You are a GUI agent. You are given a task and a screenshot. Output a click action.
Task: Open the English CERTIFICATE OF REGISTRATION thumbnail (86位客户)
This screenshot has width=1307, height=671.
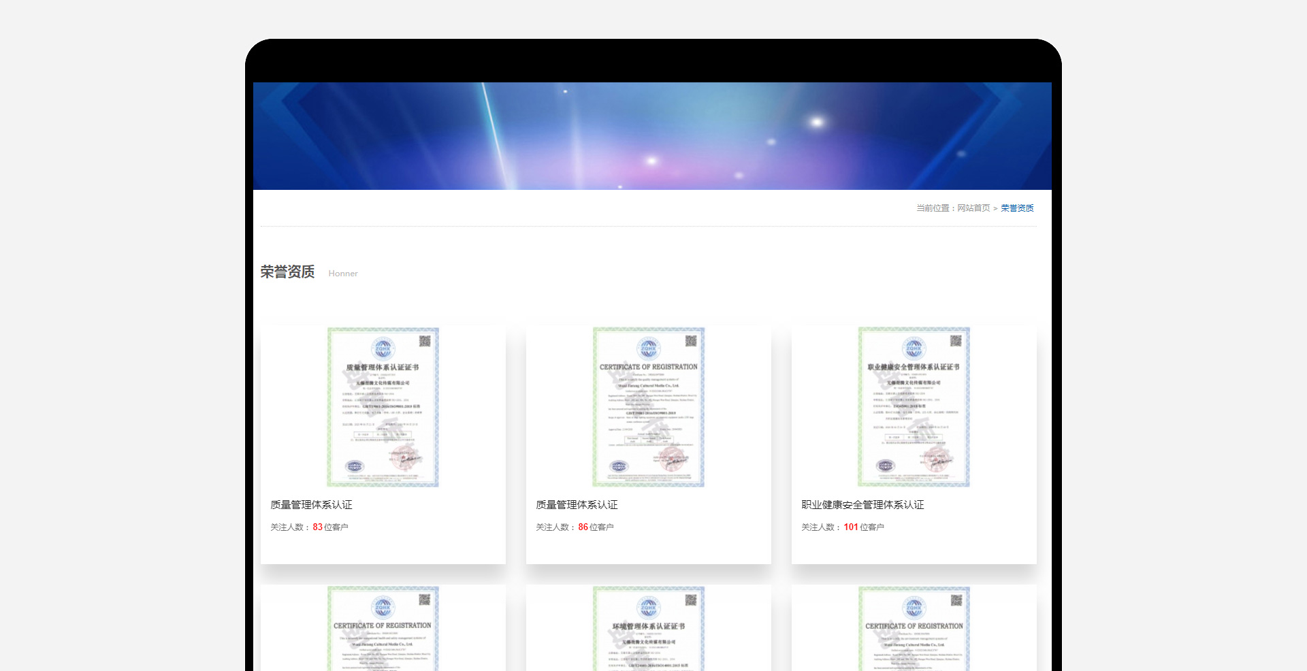pyautogui.click(x=648, y=407)
